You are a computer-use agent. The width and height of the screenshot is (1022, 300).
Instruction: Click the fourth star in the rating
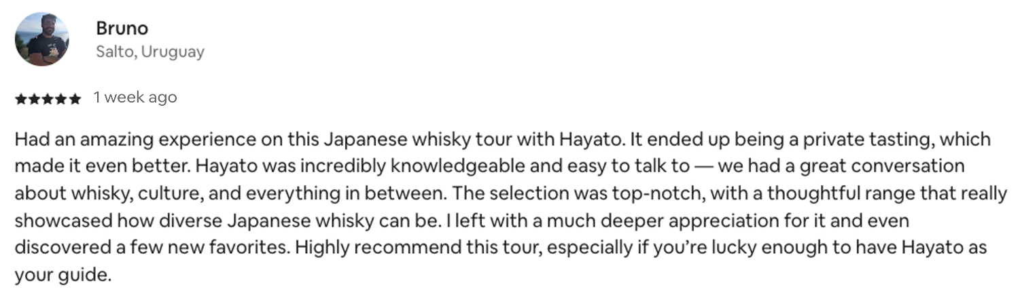point(61,99)
